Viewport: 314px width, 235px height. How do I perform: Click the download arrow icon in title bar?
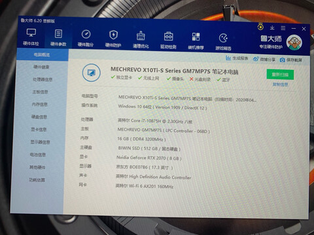pyautogui.click(x=272, y=27)
